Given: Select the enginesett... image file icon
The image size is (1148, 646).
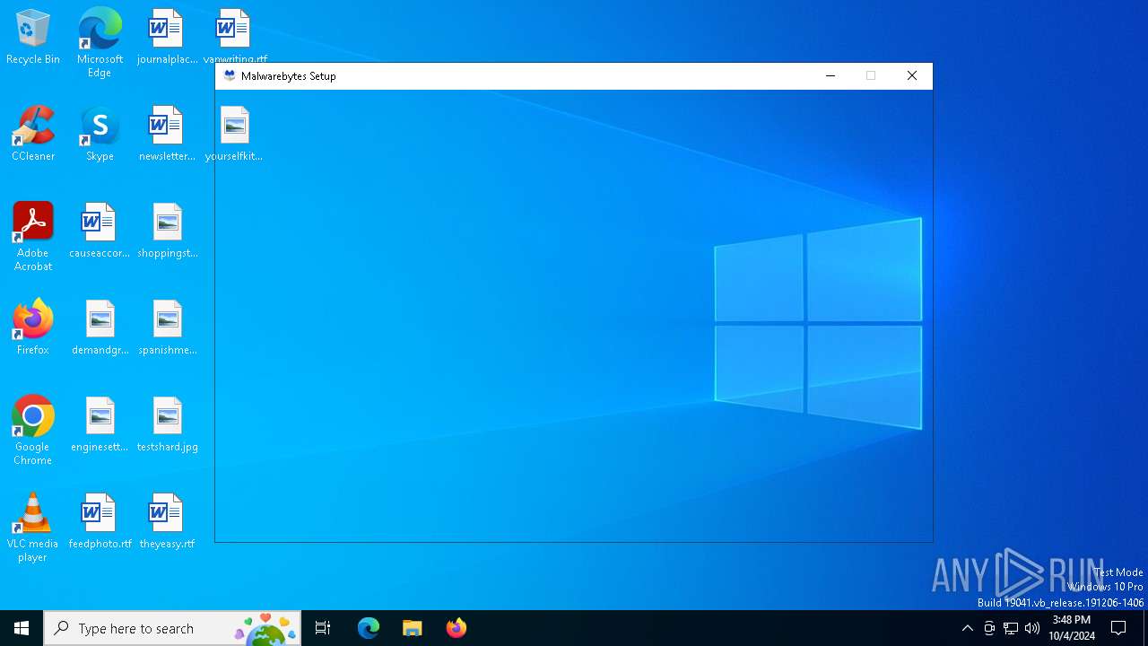Looking at the screenshot, I should click(x=100, y=424).
